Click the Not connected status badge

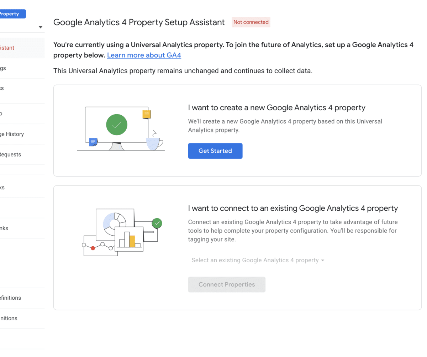(251, 22)
